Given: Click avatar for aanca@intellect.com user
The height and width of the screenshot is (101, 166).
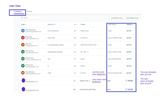Looking at the screenshot, I should (23, 52).
